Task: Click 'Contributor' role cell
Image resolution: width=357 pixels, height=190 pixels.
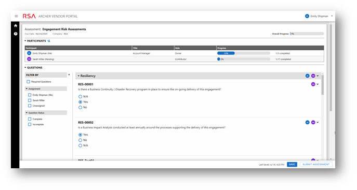Action: 180,59
